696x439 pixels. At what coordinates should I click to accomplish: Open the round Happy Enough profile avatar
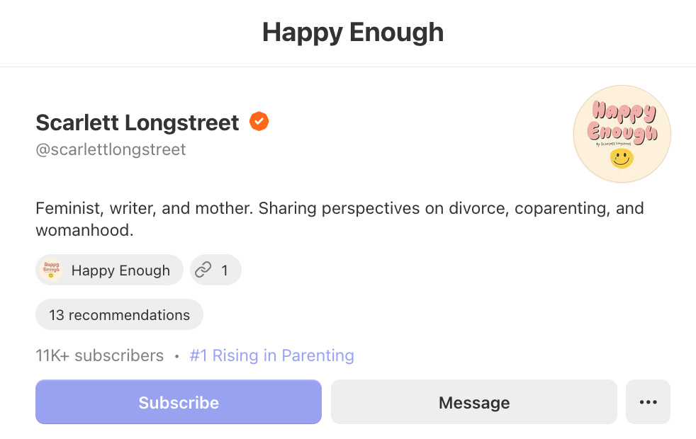[x=622, y=134]
